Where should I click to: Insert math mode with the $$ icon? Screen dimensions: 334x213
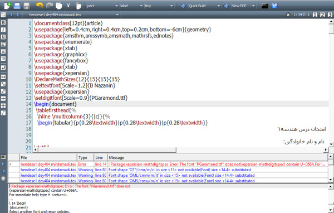click(x=3, y=77)
